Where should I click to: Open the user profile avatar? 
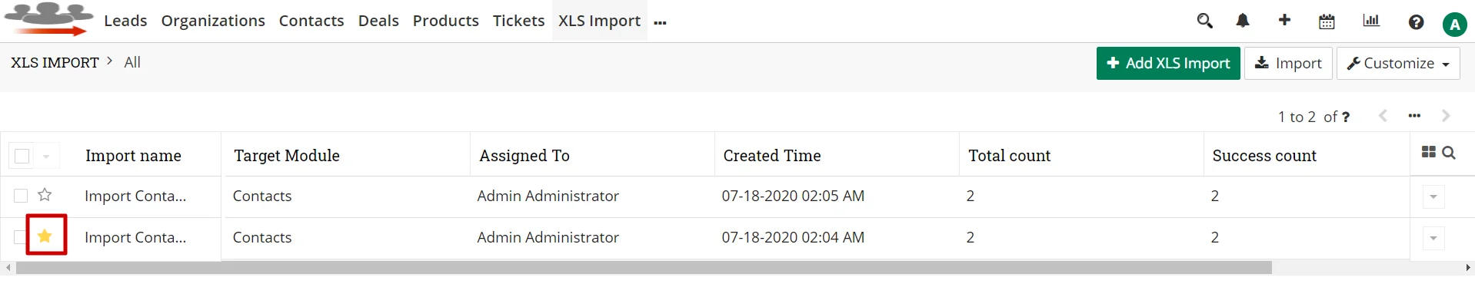pyautogui.click(x=1453, y=25)
